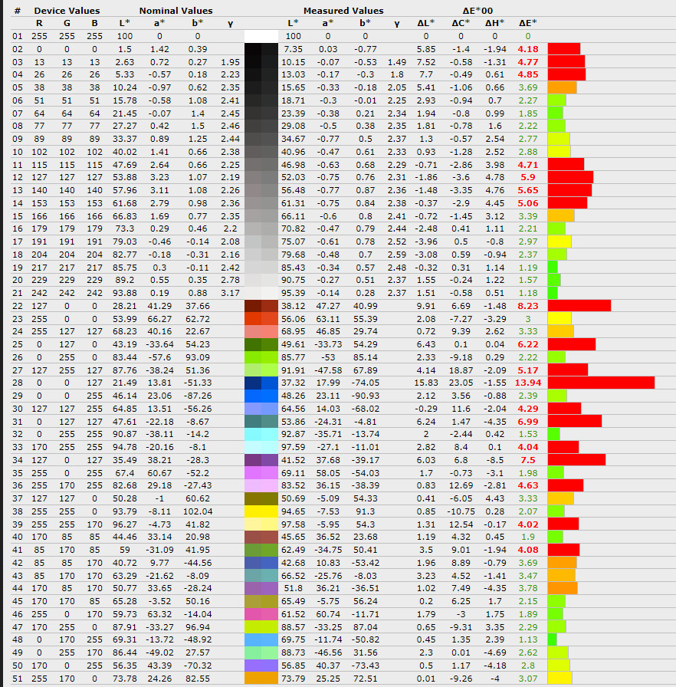Click the ΔE value 6.22 in row 25

tap(528, 344)
